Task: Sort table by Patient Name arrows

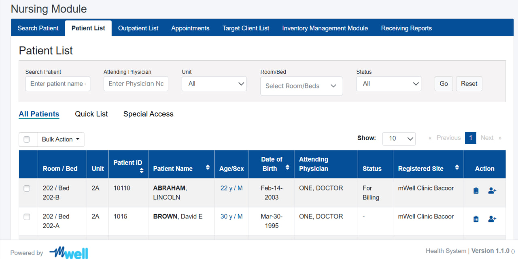Action: (208, 167)
